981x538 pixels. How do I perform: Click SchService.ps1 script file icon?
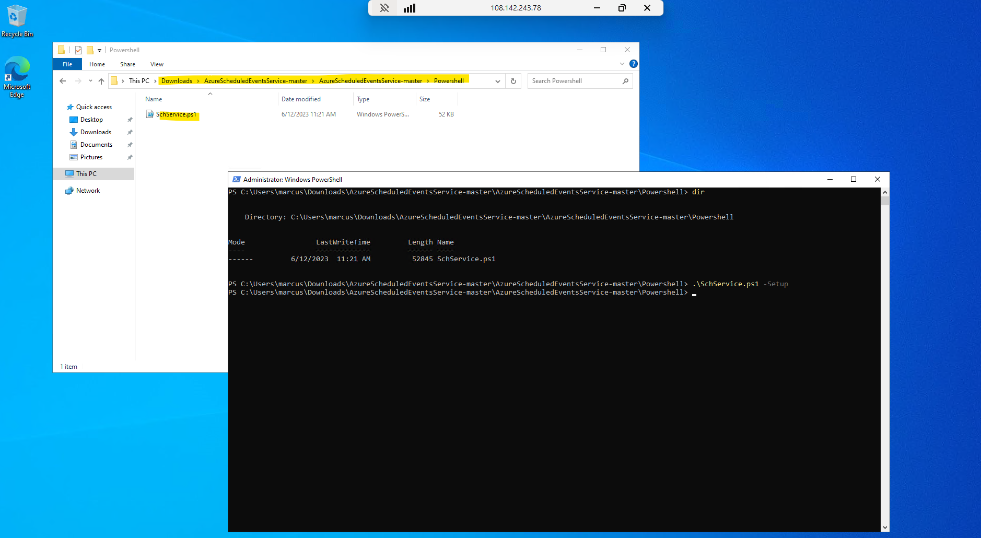pyautogui.click(x=150, y=114)
